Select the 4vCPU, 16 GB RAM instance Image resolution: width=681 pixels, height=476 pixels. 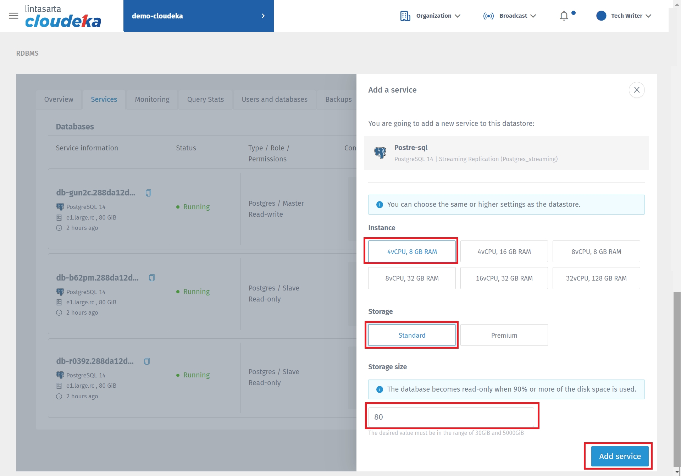click(x=504, y=251)
